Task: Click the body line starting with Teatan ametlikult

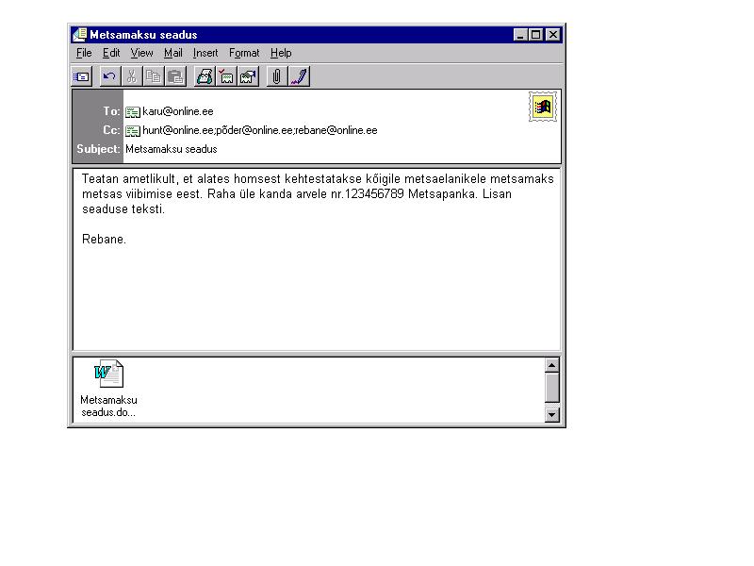Action: 318,179
